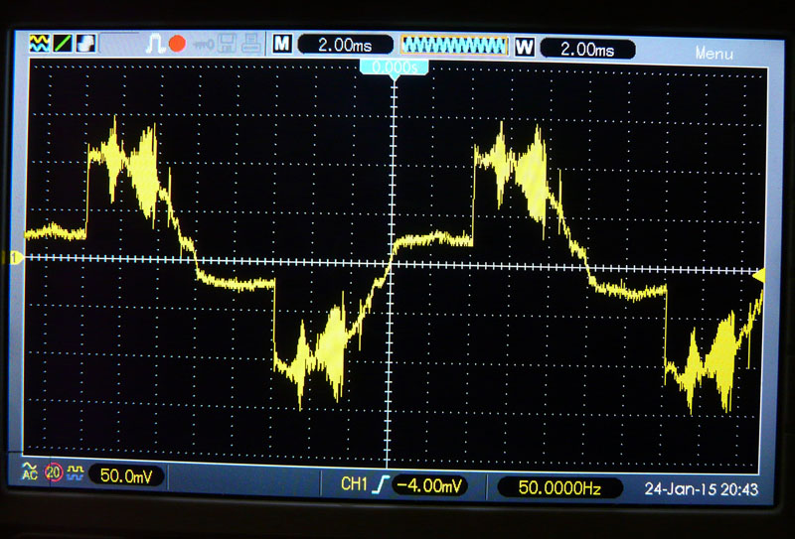795x539 pixels.
Task: Toggle the 20 MHz bandwidth limit icon
Action: coord(54,473)
